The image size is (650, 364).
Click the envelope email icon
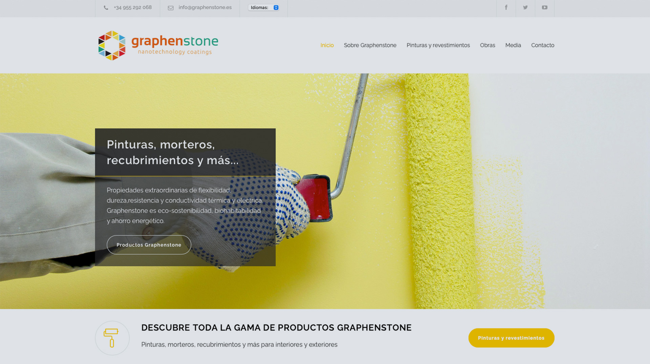pyautogui.click(x=171, y=8)
